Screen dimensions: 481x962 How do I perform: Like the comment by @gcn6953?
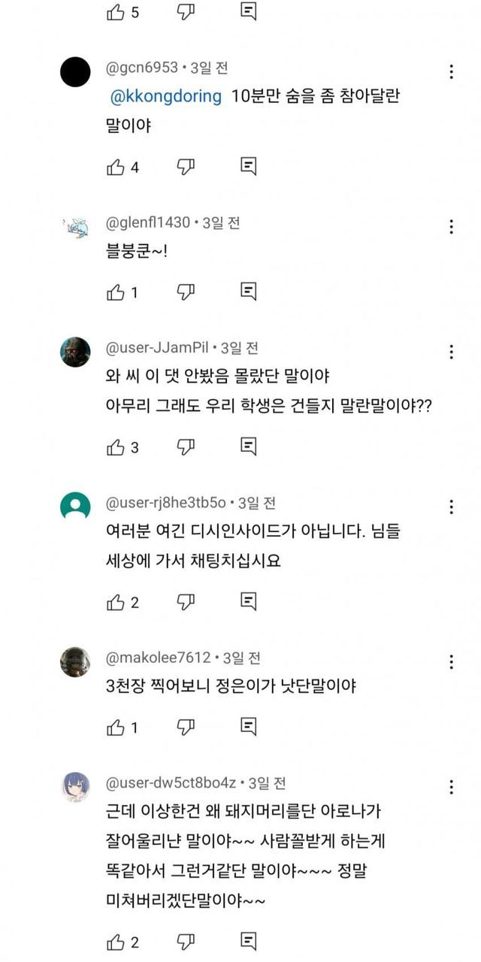(116, 167)
